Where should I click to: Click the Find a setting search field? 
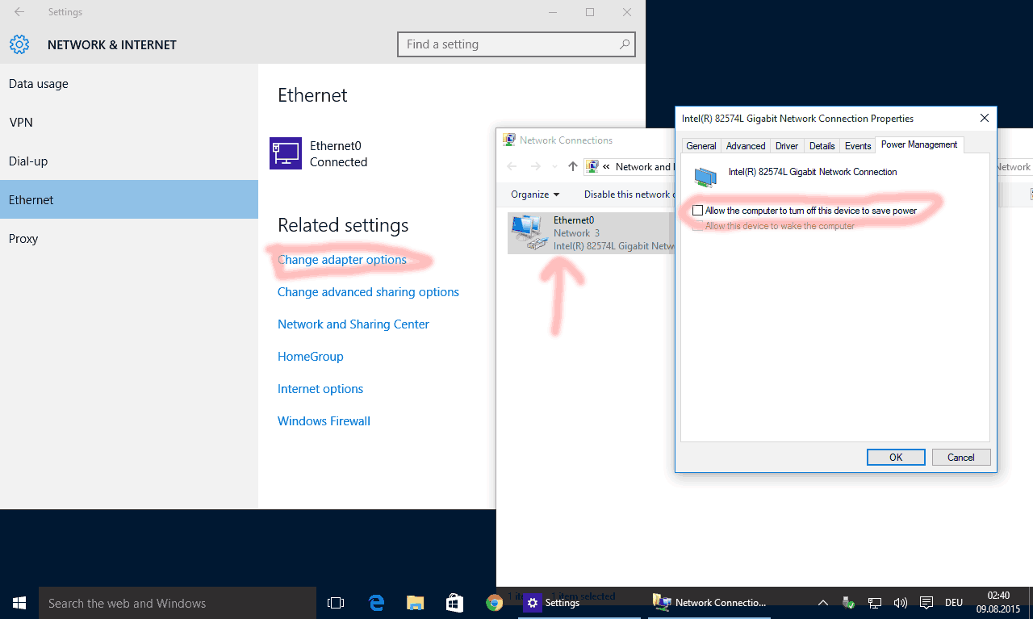tap(516, 44)
